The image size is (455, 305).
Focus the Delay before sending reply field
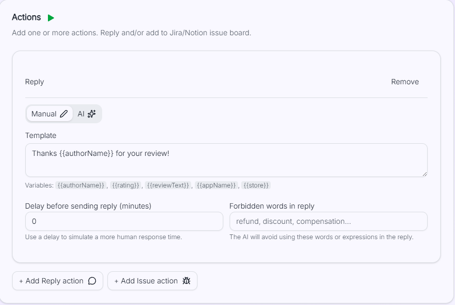pyautogui.click(x=124, y=221)
